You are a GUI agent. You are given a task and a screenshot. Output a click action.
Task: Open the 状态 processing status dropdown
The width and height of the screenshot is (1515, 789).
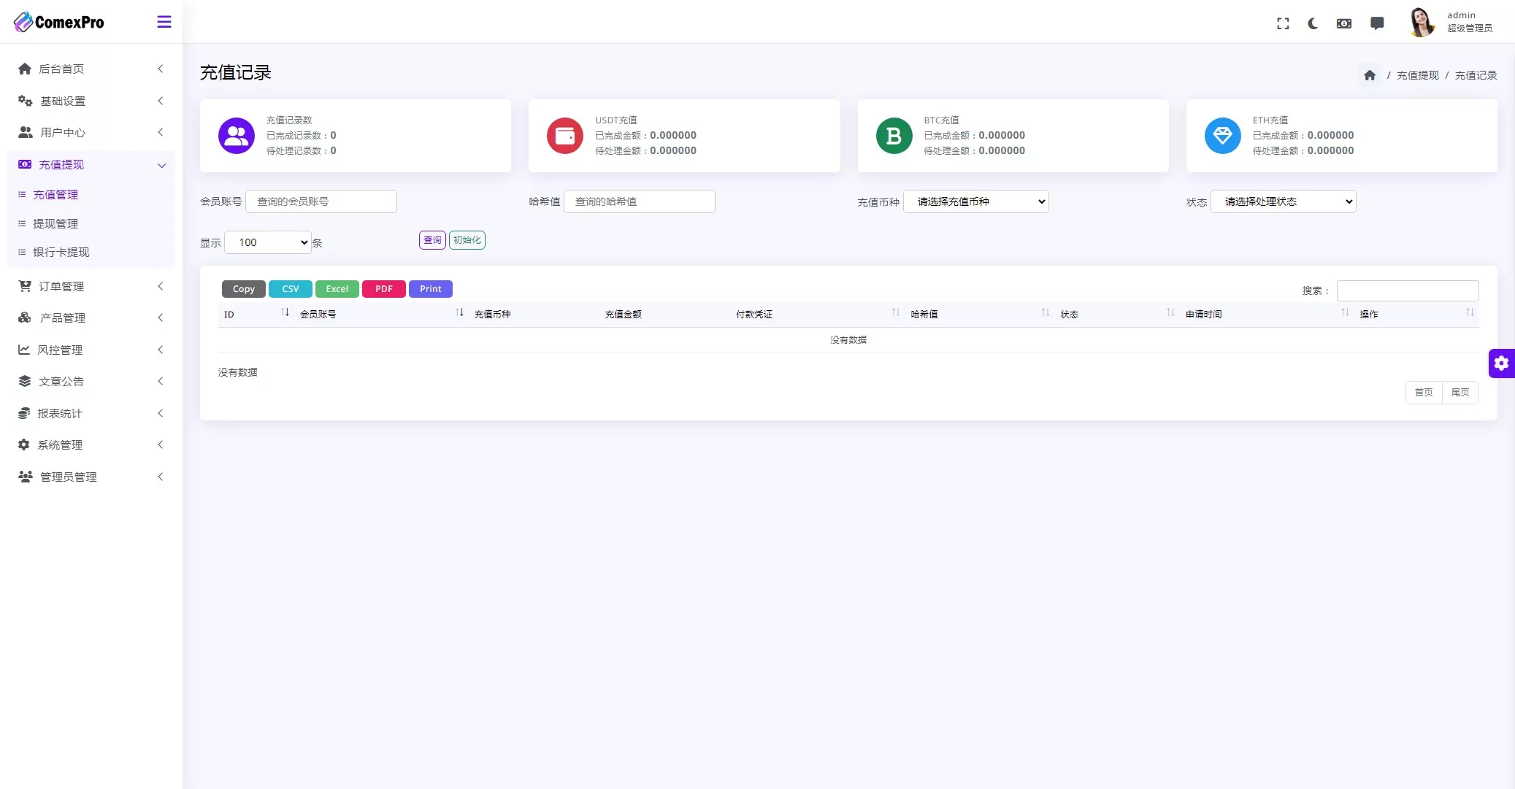(x=1283, y=201)
